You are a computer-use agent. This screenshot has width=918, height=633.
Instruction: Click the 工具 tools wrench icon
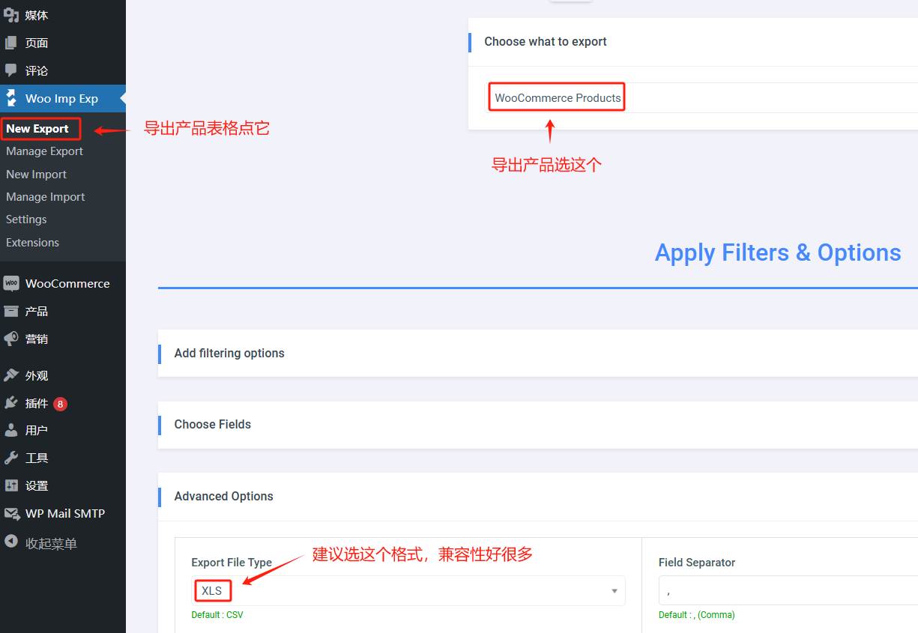click(x=11, y=458)
